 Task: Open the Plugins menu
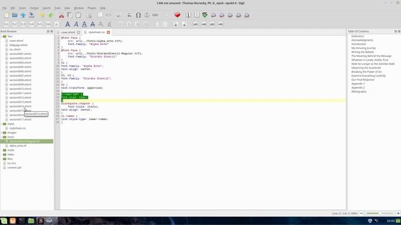[91, 8]
